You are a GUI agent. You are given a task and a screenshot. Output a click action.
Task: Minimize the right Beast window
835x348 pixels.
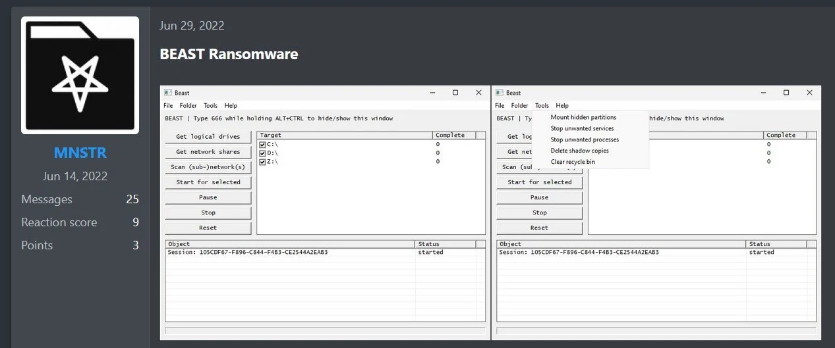[763, 93]
